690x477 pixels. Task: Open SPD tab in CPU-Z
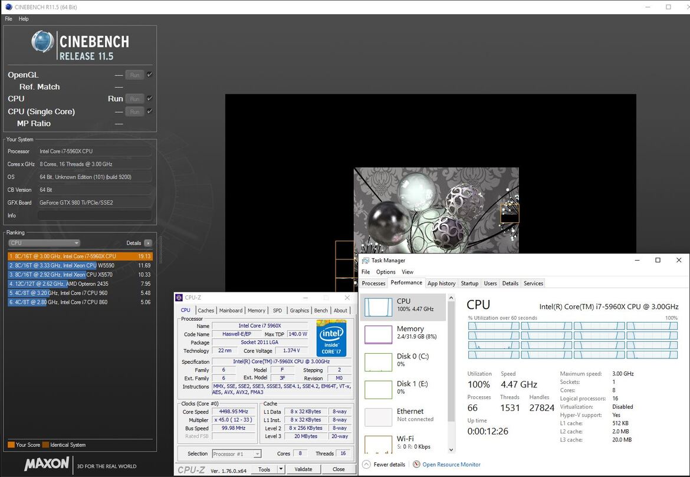point(277,310)
